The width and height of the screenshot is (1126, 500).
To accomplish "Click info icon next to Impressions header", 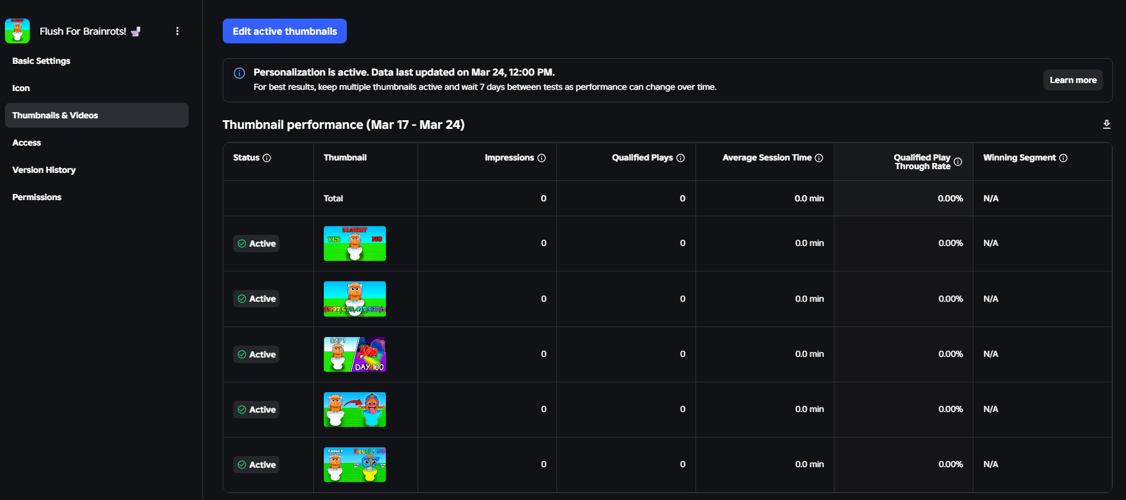I will tap(542, 158).
